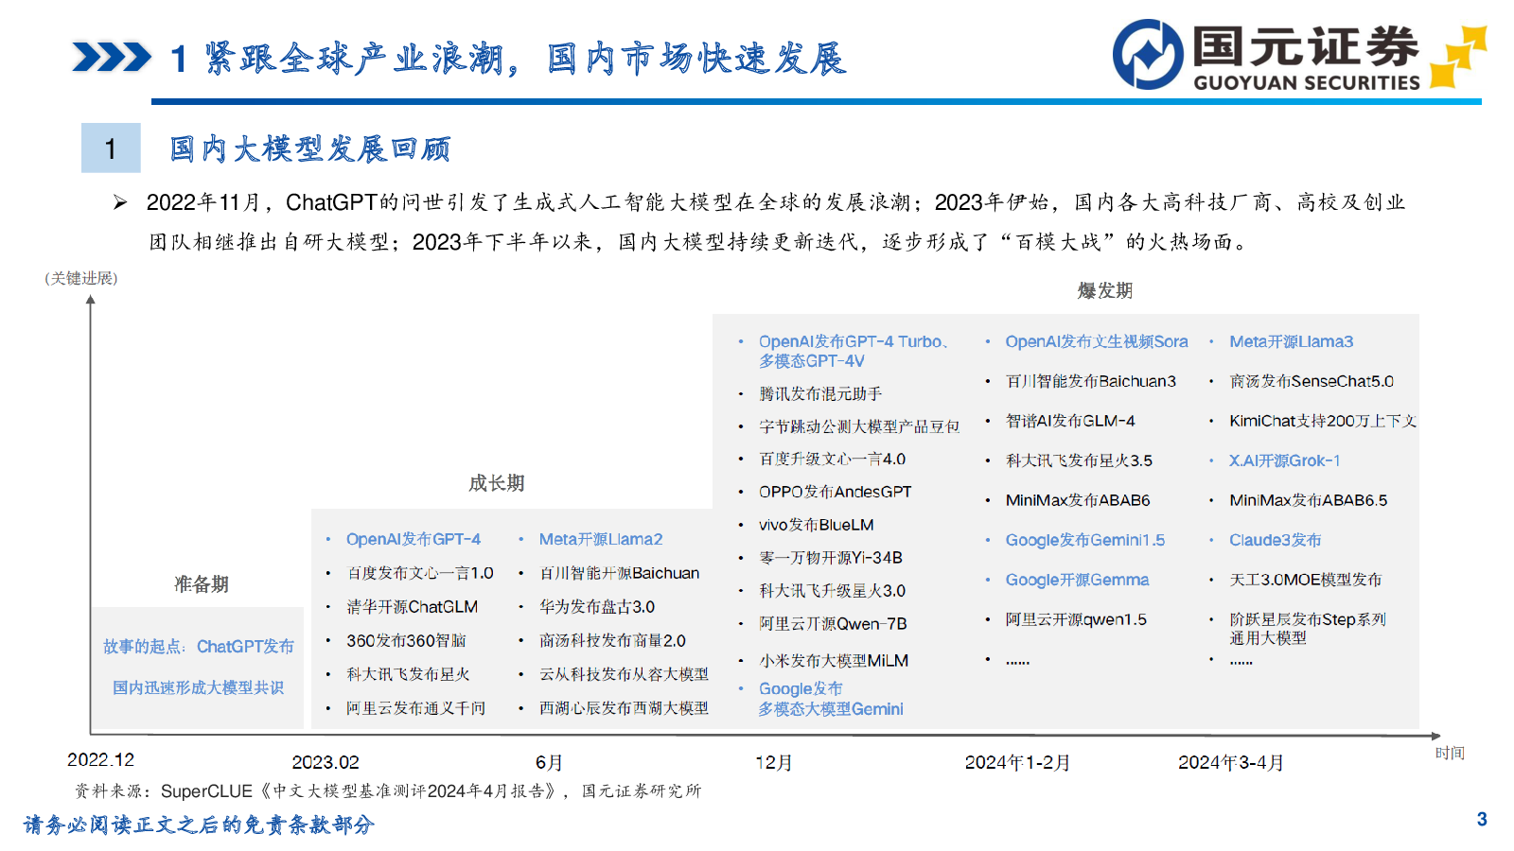Select the heading 国内大模型发展回顾
1514x851 pixels.
[x=310, y=148]
